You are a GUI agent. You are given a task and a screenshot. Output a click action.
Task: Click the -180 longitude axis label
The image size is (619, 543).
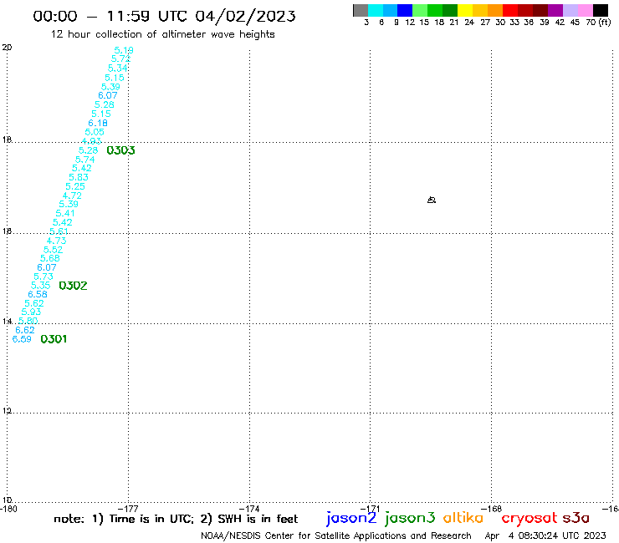[8, 509]
